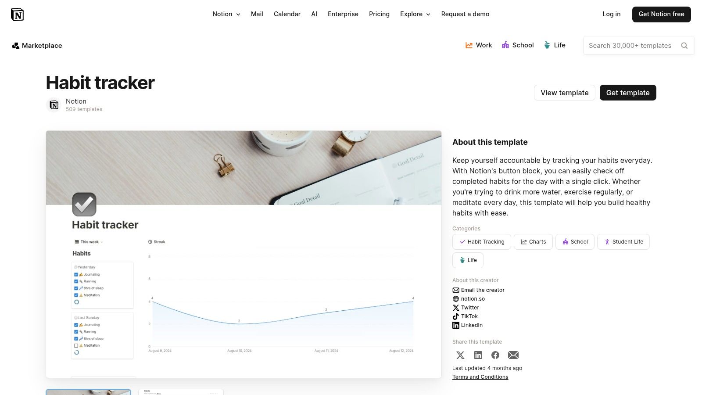Share template via email envelope icon
Image resolution: width=702 pixels, height=395 pixels.
513,355
